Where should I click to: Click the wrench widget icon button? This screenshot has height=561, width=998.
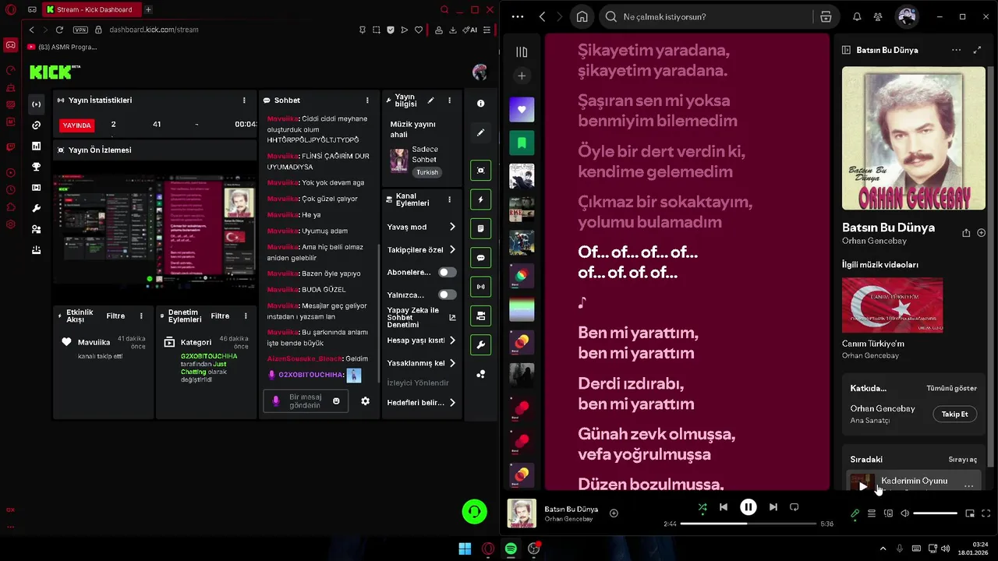point(480,345)
